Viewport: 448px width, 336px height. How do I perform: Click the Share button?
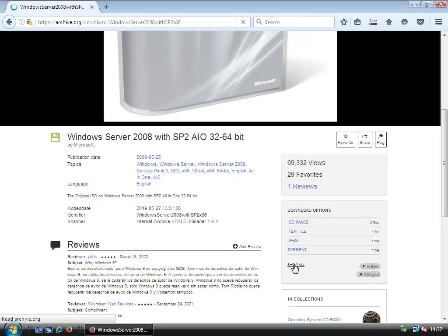pyautogui.click(x=365, y=140)
